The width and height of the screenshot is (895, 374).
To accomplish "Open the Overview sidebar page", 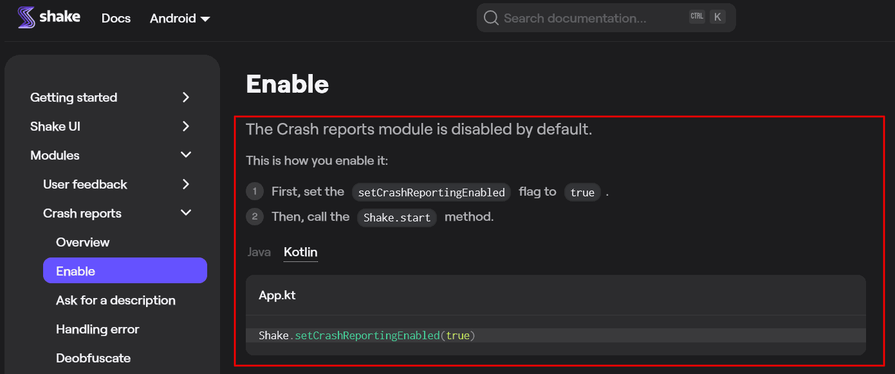I will pos(82,242).
